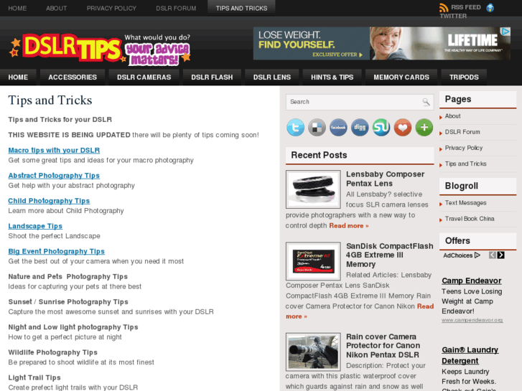
Task: Open DSLR Forum in Pages sidebar
Action: point(462,132)
